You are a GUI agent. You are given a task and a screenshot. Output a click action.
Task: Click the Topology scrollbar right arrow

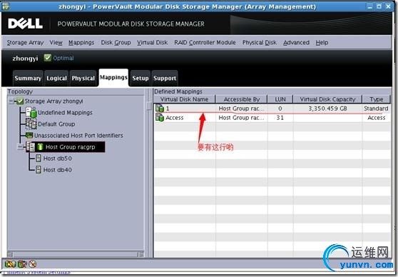(141, 254)
